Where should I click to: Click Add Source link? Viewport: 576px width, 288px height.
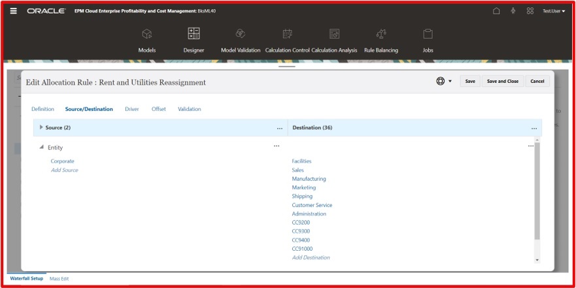click(64, 170)
